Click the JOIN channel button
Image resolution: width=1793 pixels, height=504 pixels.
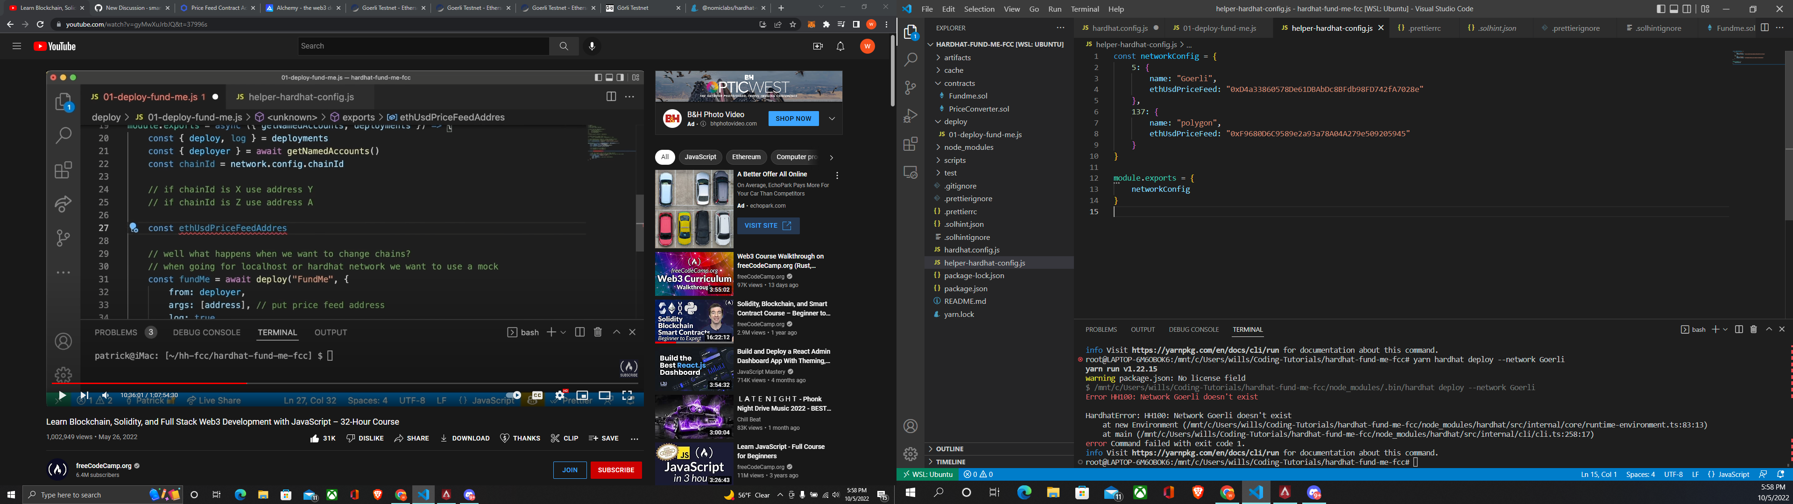coord(569,470)
